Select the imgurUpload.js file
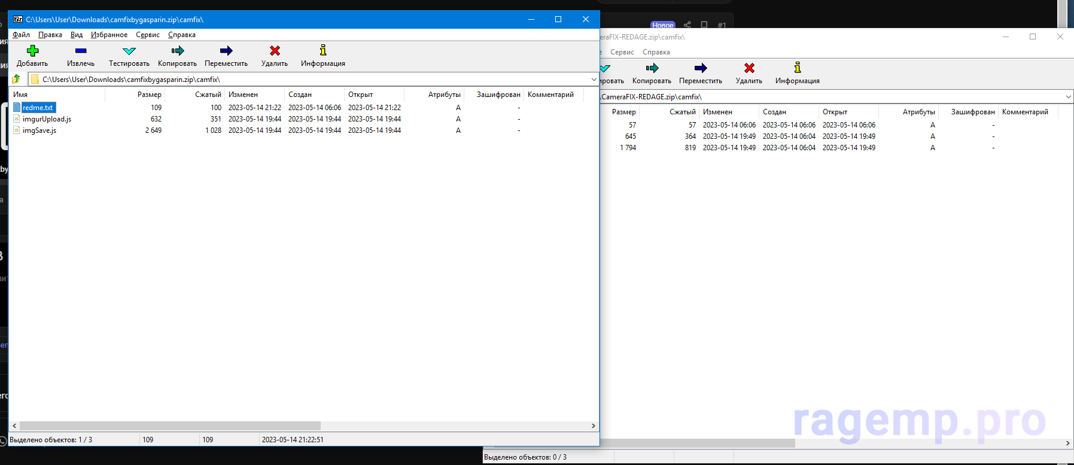Screen dimensions: 1074x465 [x=47, y=119]
